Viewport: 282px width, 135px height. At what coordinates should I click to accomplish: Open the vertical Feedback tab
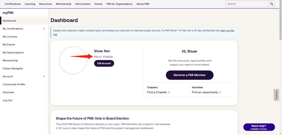click(276, 95)
